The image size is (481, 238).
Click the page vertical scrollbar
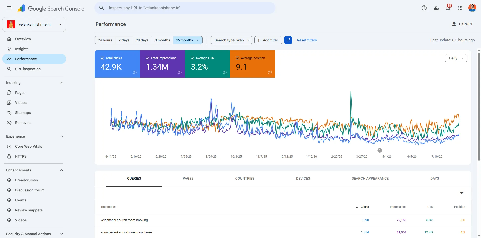[479, 106]
